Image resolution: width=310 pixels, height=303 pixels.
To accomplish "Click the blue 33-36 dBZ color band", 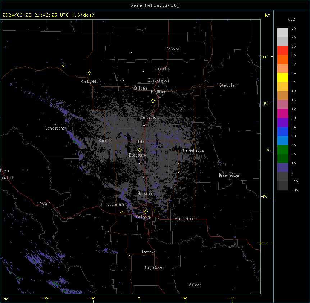I will [283, 131].
